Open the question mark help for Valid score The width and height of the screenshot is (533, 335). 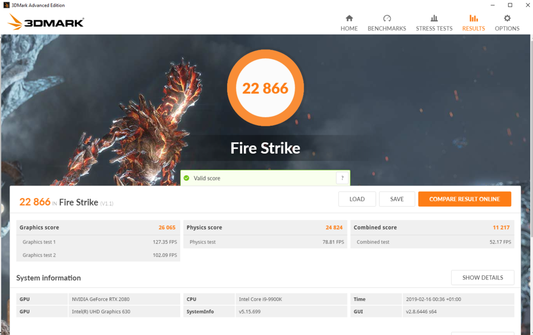tap(342, 178)
